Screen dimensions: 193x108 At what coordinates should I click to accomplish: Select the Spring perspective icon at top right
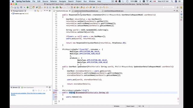(181, 7)
